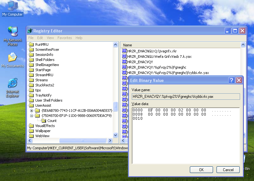Select the 02 byte in value data
Image resolution: width=254 pixels, height=181 pixels.
pyautogui.click(x=181, y=110)
